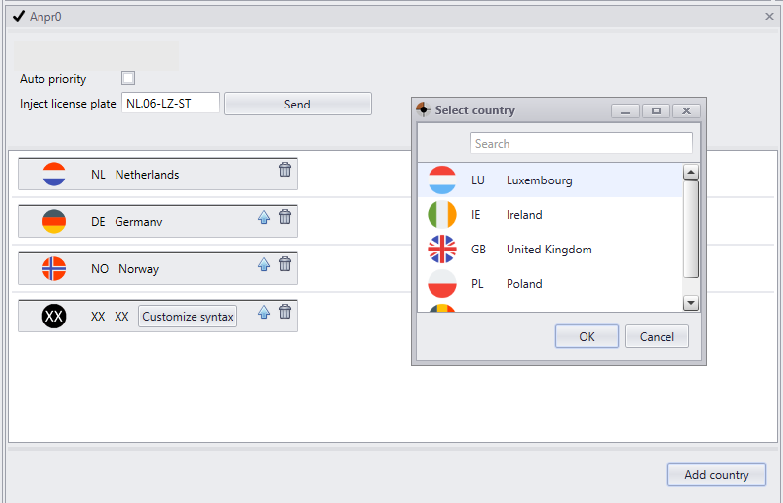This screenshot has height=503, width=783.
Task: Move XX entry up in priority
Action: (x=264, y=312)
